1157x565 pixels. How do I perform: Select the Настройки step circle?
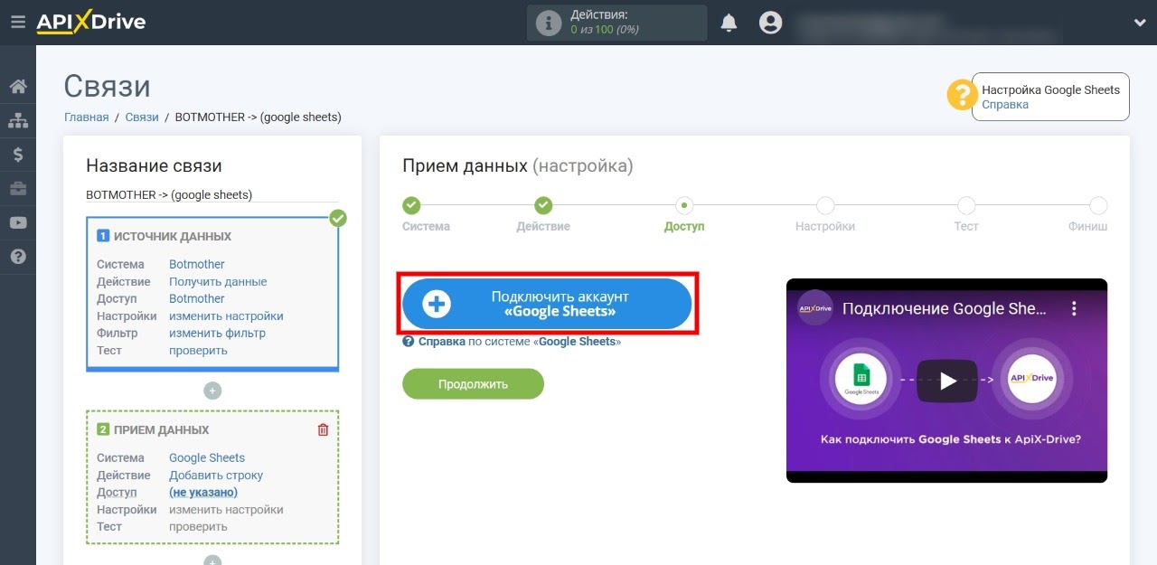pos(825,205)
